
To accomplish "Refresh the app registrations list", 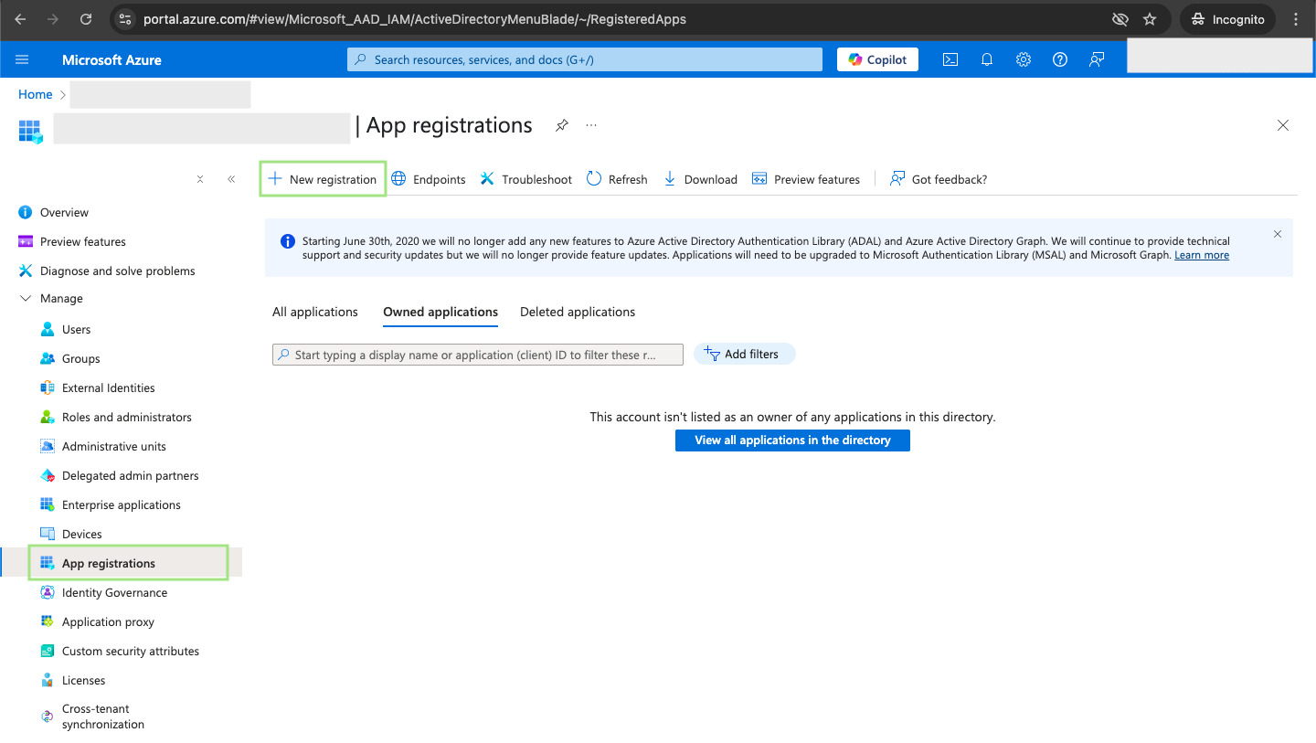I will [617, 179].
